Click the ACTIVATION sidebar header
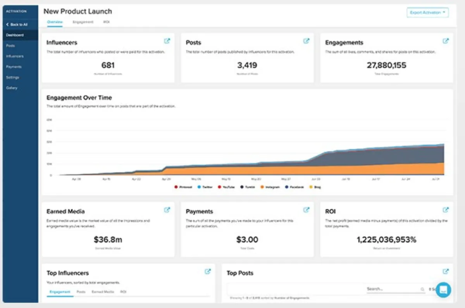465x308 pixels. pyautogui.click(x=16, y=11)
